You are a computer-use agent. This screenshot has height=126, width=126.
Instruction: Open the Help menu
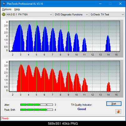coord(17,9)
